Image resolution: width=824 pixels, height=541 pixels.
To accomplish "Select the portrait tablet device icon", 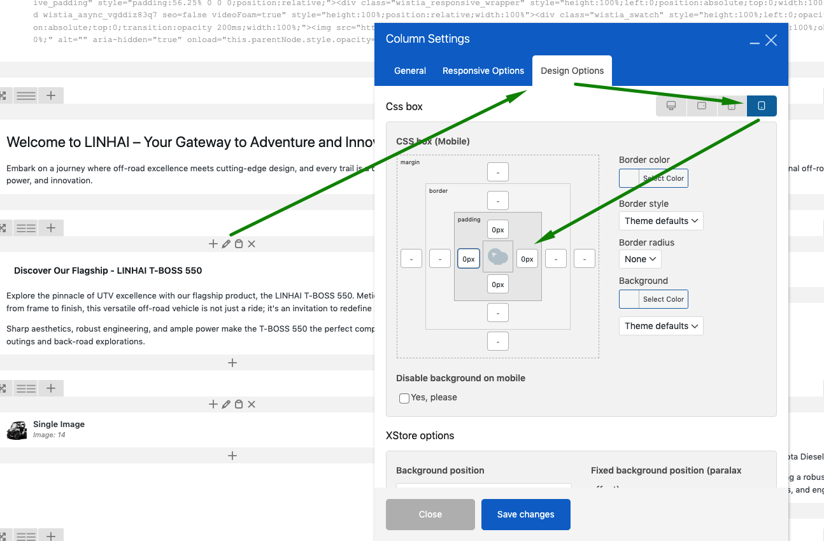I will coord(732,106).
